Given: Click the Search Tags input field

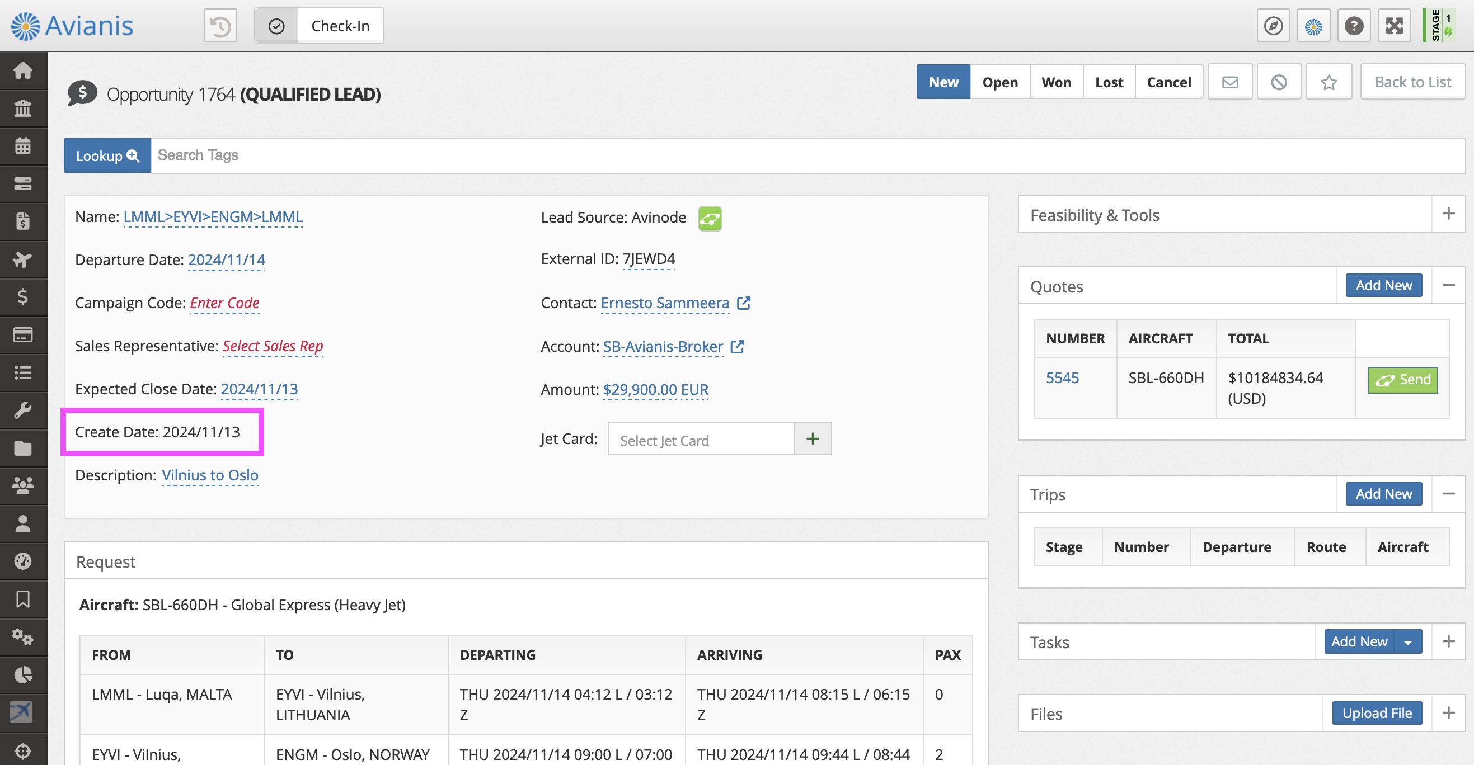Looking at the screenshot, I should [x=801, y=155].
